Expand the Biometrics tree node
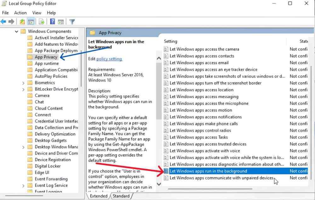 23,82
